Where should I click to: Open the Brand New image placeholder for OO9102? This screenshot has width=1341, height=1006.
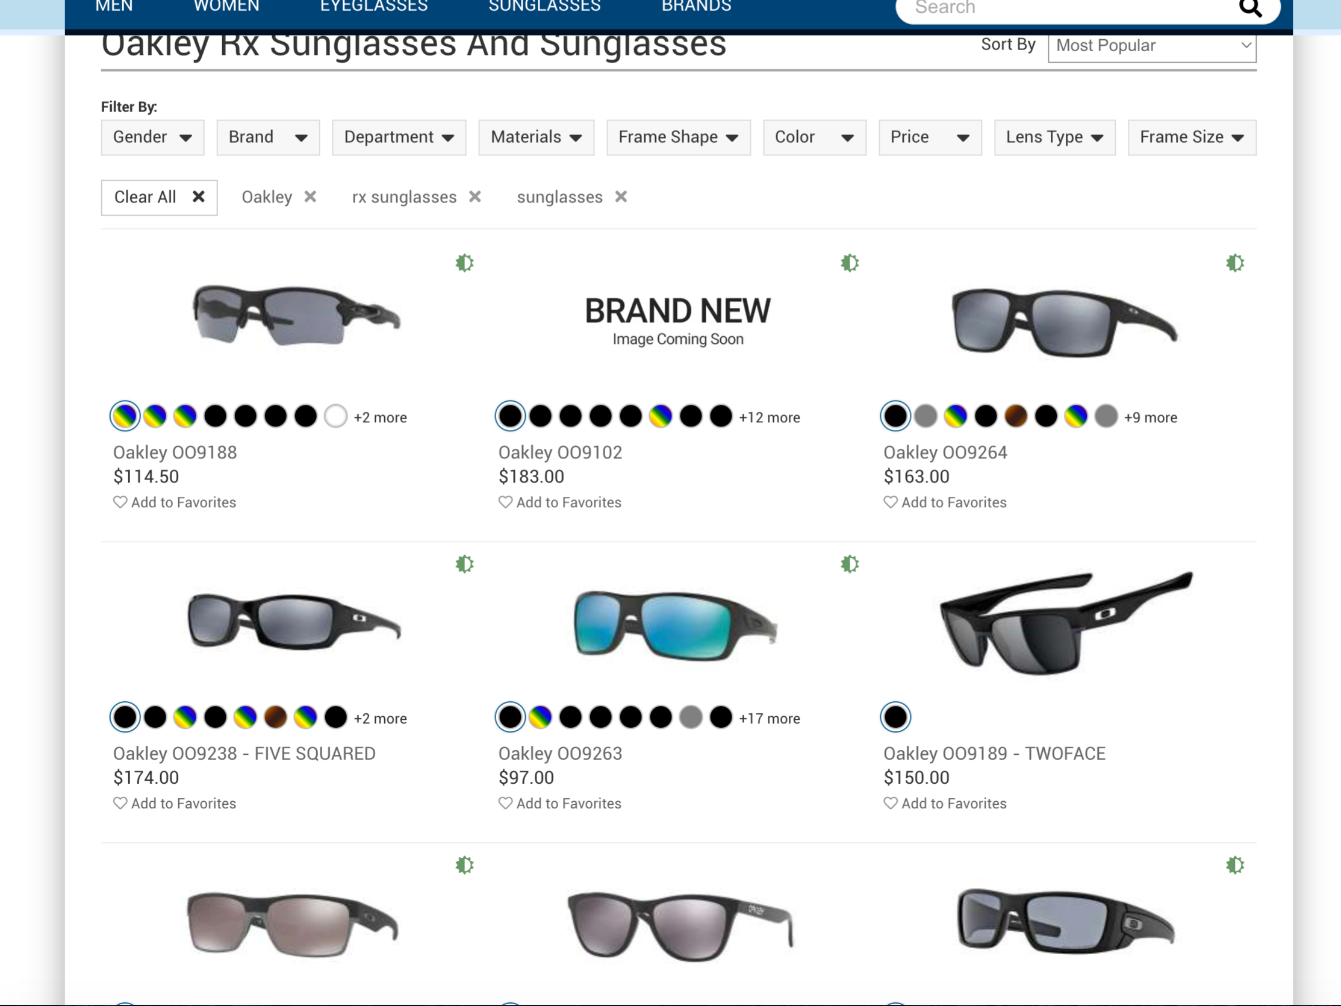tap(678, 321)
